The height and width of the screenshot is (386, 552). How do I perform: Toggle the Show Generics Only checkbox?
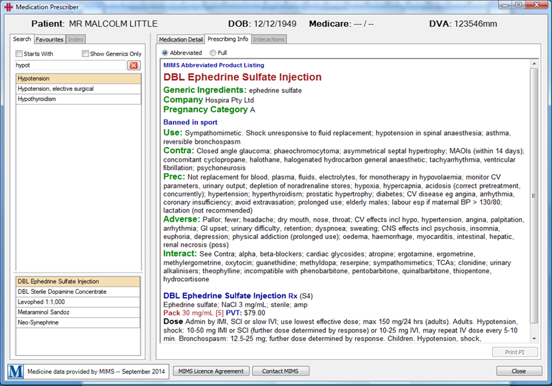(85, 53)
